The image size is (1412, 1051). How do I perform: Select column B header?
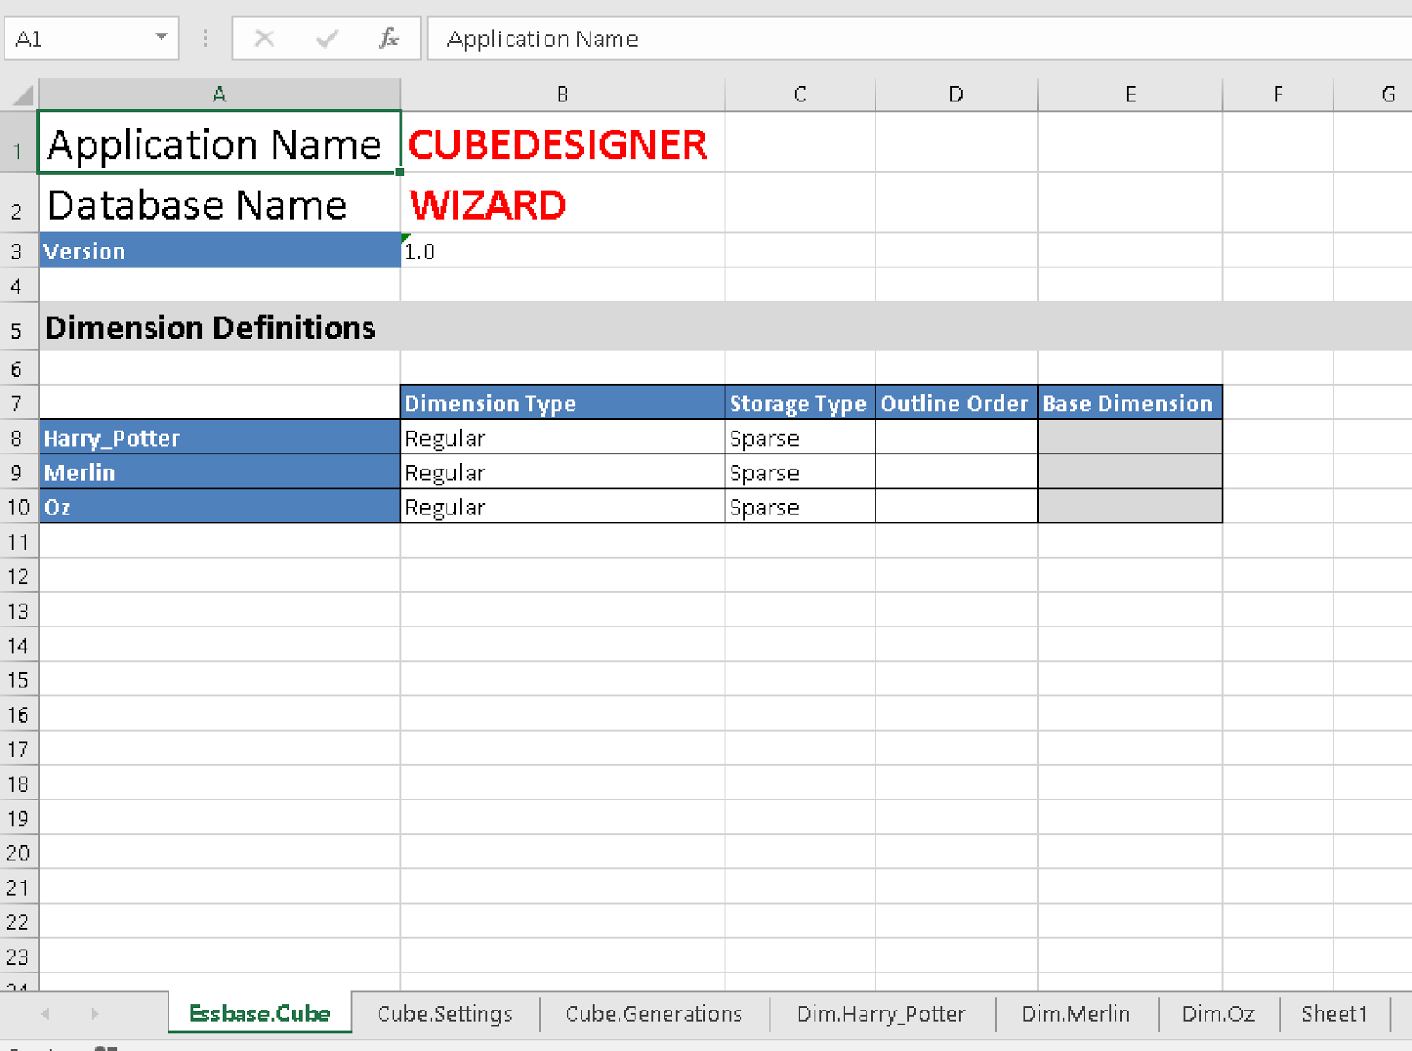click(562, 94)
